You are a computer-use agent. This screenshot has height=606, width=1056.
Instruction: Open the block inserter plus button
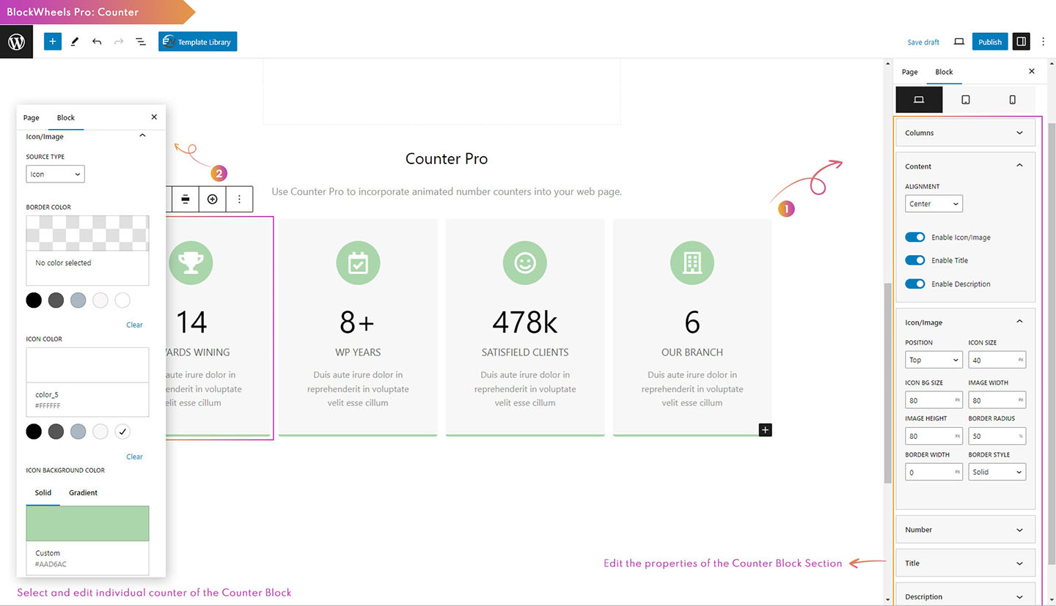coord(52,42)
